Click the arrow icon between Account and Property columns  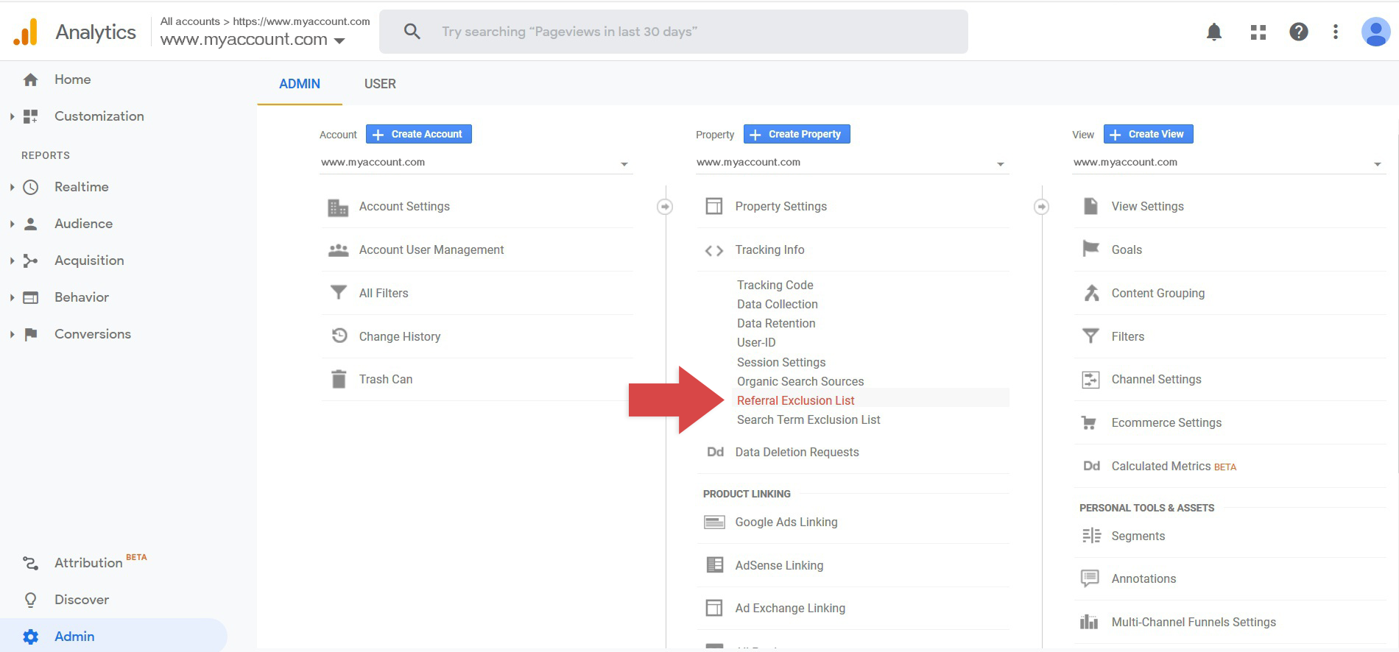click(665, 207)
